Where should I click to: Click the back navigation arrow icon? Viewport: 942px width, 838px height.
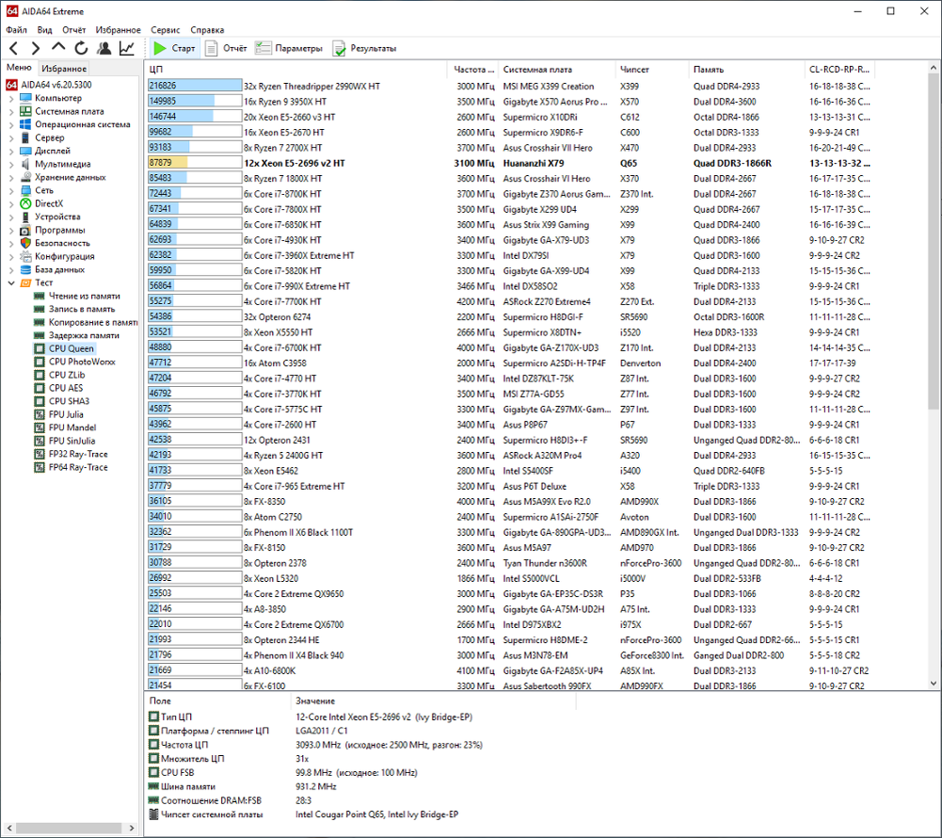coord(14,48)
